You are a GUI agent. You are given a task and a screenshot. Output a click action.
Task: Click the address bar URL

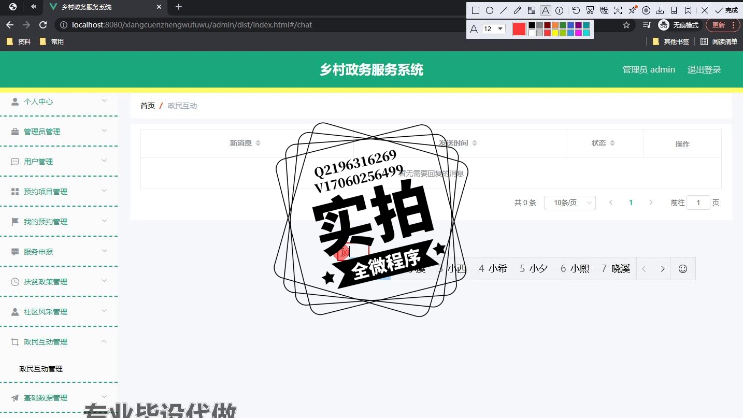coord(192,25)
